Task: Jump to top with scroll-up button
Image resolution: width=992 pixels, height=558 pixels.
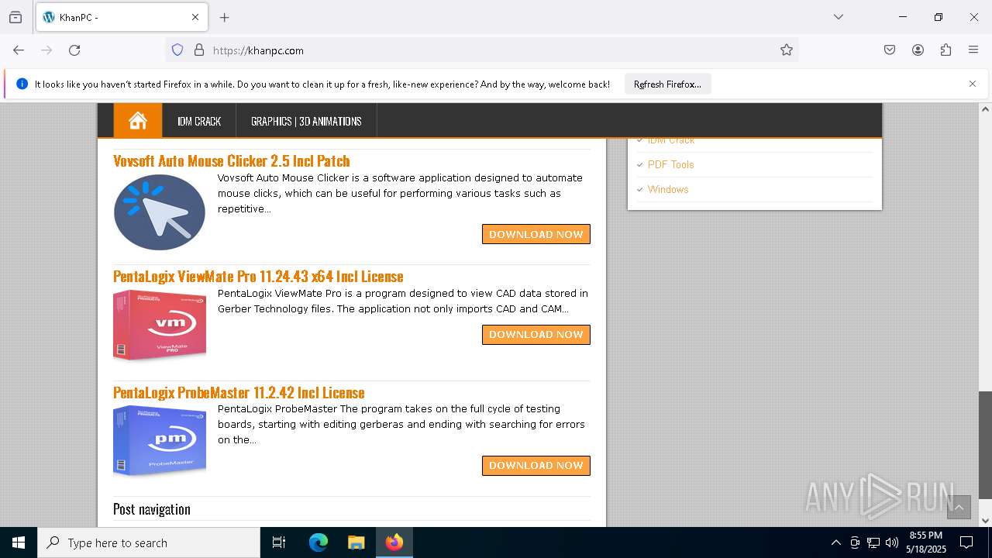Action: click(959, 507)
